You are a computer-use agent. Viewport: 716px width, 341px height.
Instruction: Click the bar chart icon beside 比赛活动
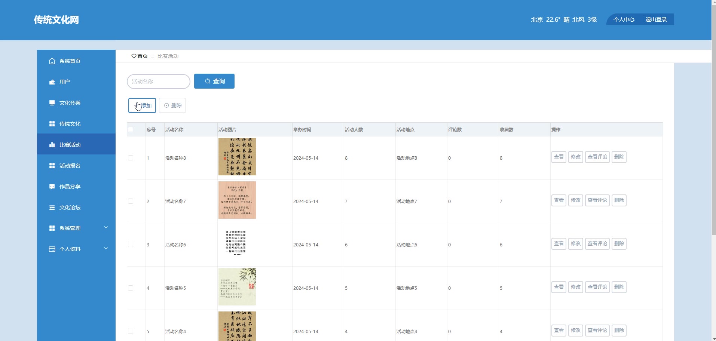[x=52, y=145]
